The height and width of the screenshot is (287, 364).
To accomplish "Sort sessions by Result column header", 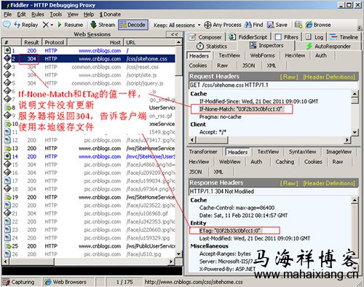I will [31, 42].
